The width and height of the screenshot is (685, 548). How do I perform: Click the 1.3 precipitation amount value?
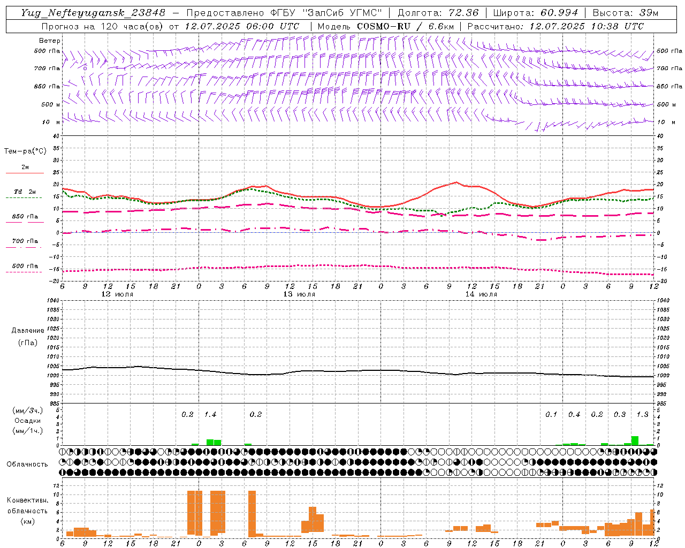(643, 415)
